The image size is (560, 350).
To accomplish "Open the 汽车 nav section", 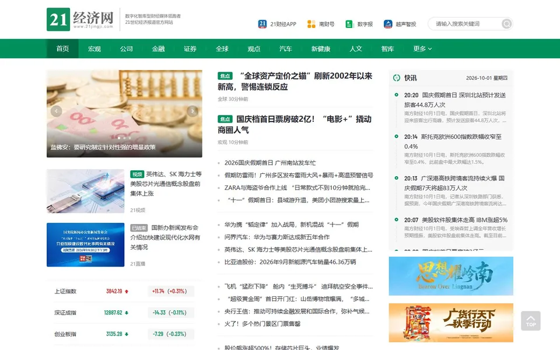I will pyautogui.click(x=286, y=48).
